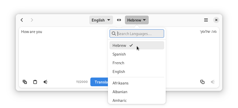238x108 pixels.
Task: Paste clipboard into source text
Action: coord(35,82)
